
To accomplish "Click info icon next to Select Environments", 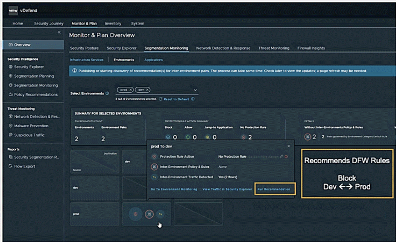I will point(107,93).
